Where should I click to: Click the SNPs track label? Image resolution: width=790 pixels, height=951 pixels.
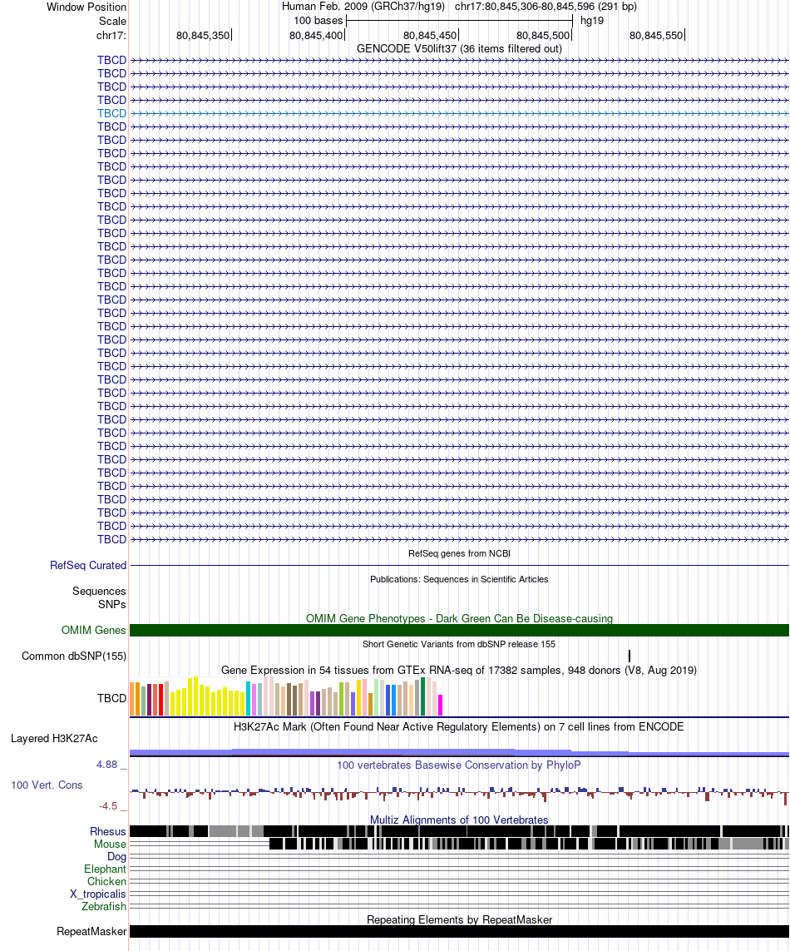[x=111, y=605]
